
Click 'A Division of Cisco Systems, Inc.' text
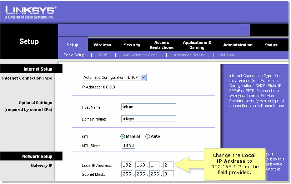(30, 17)
